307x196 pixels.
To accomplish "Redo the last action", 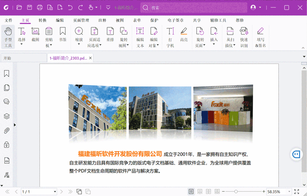I will click(x=81, y=7).
